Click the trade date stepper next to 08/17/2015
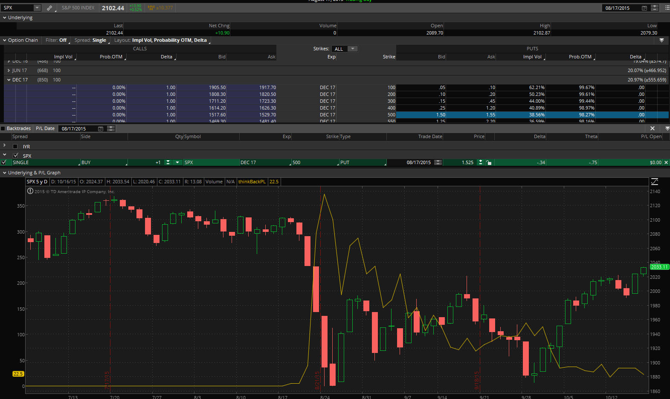The width and height of the screenshot is (670, 399). click(x=438, y=162)
